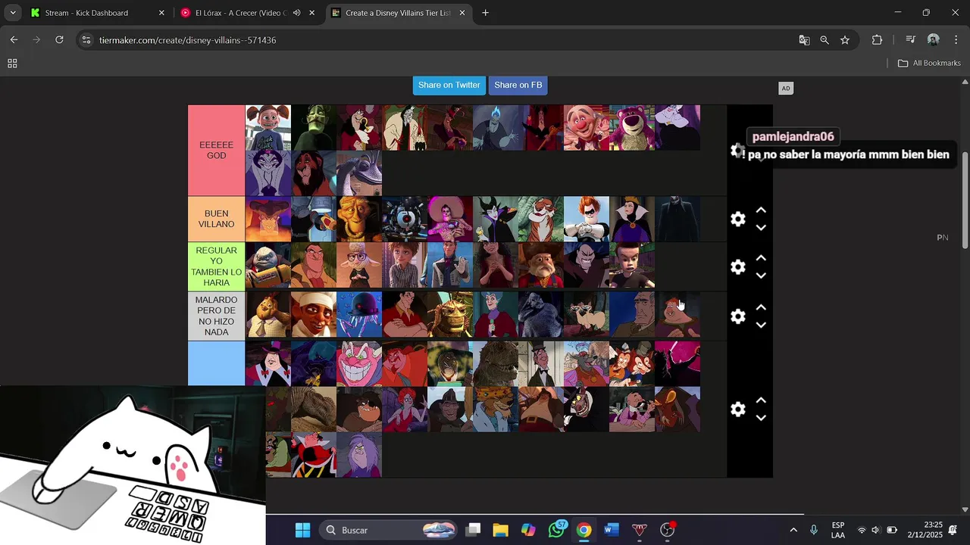Viewport: 970px width, 545px height.
Task: Open the media controls icon in Chrome toolbar
Action: coord(911,40)
